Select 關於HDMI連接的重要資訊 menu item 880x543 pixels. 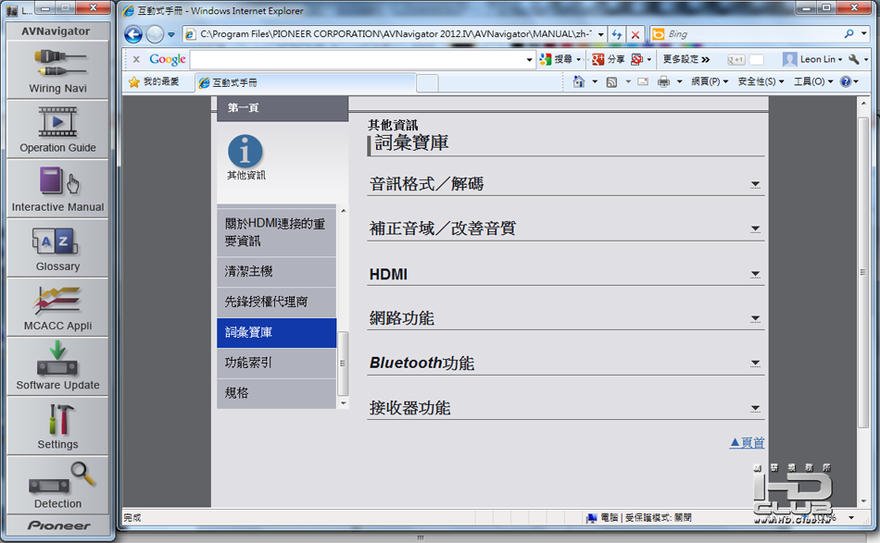pos(276,232)
